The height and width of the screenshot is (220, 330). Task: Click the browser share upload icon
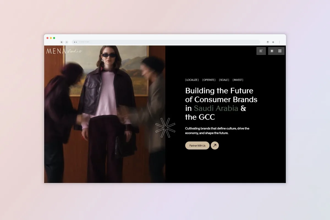point(268,42)
